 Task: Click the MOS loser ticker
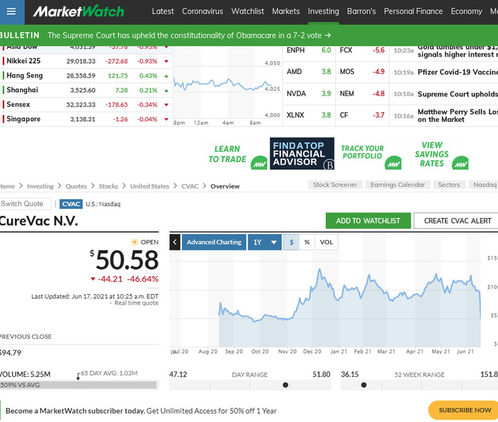(347, 72)
